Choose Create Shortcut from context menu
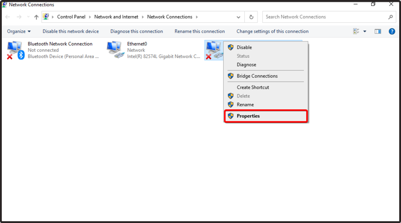This screenshot has width=401, height=223. pos(253,87)
